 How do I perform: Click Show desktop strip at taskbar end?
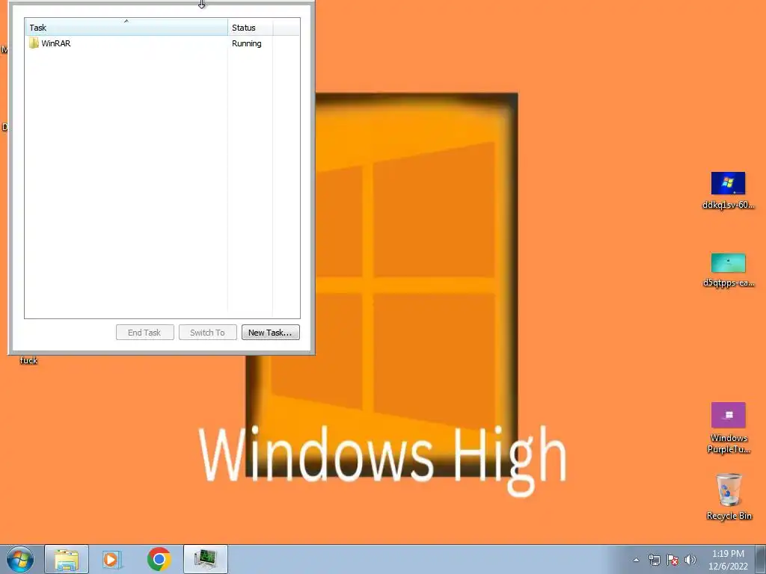click(761, 559)
